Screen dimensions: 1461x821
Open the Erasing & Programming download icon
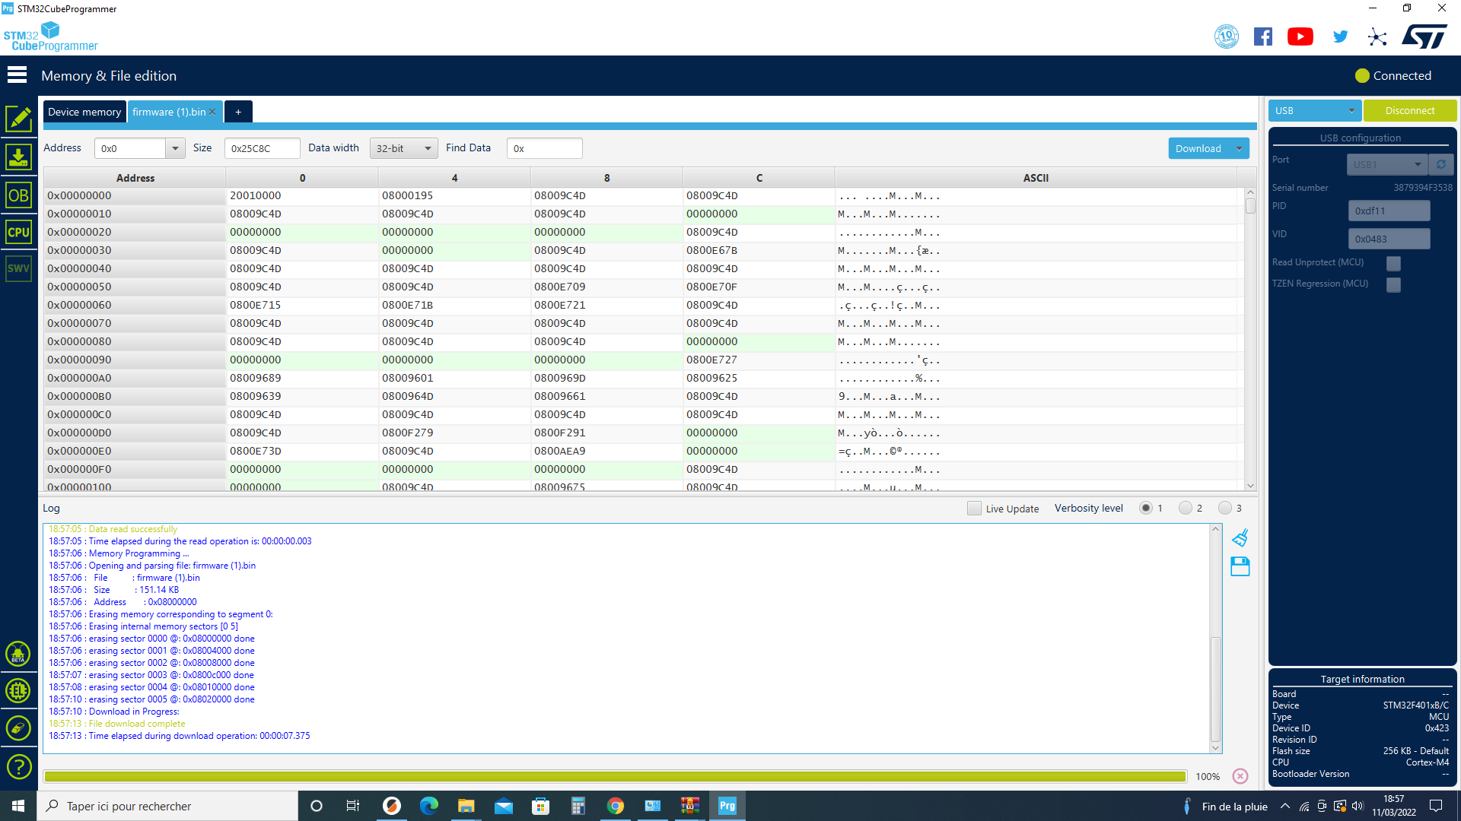point(18,157)
